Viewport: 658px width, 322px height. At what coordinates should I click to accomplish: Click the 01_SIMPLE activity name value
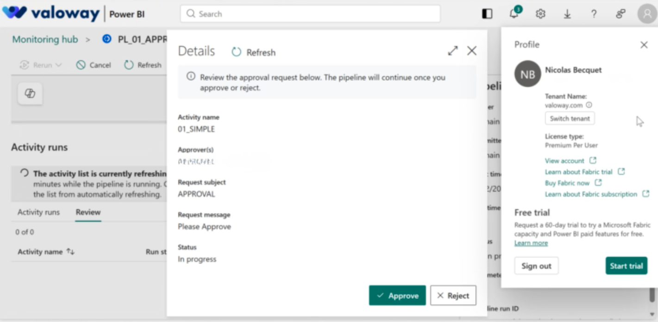click(x=196, y=129)
